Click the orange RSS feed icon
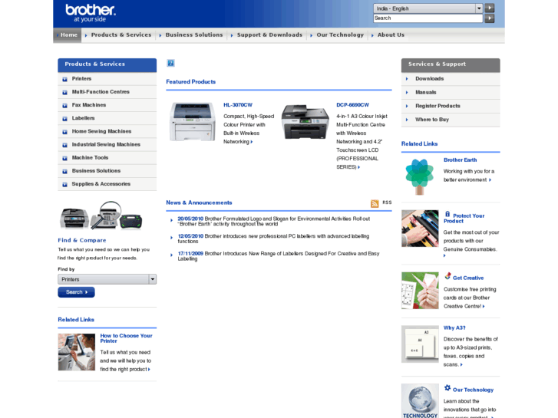Viewport: 558px width, 418px height. click(x=375, y=203)
